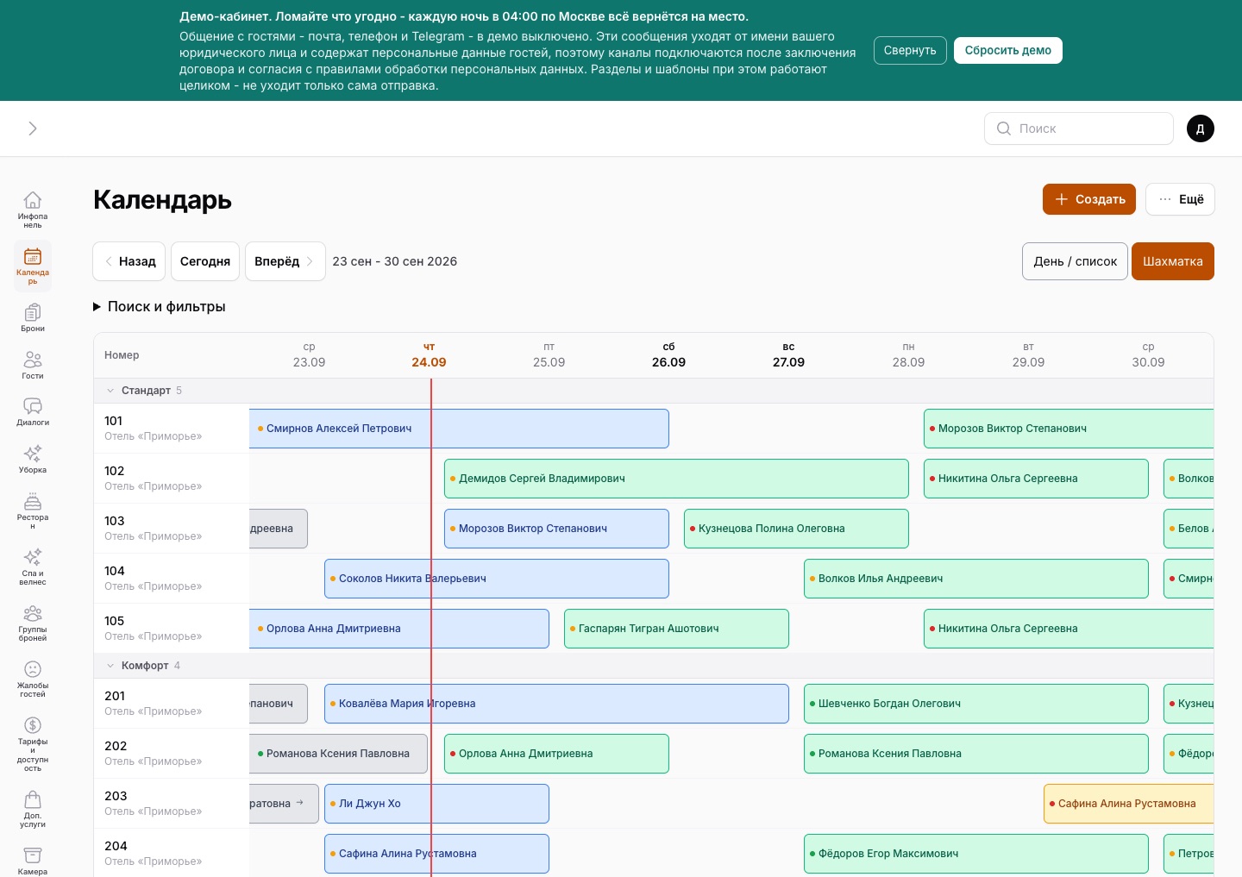Image resolution: width=1242 pixels, height=877 pixels.
Task: Click the Поиск search field
Action: 1079,128
